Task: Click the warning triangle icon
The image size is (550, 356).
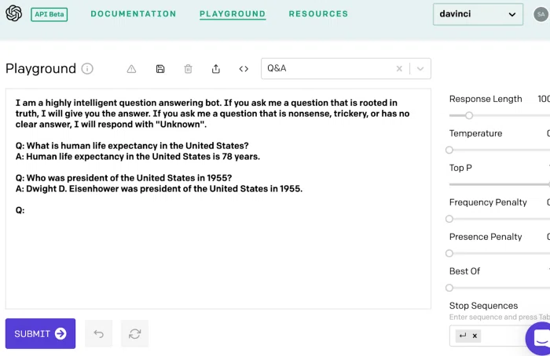Action: tap(131, 69)
